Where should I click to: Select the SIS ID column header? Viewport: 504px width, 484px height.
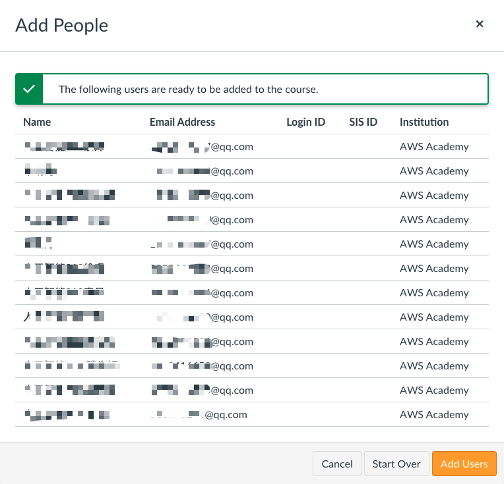(x=363, y=122)
